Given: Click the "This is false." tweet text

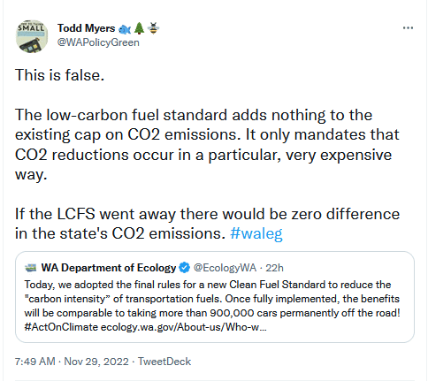Looking at the screenshot, I should [60, 75].
